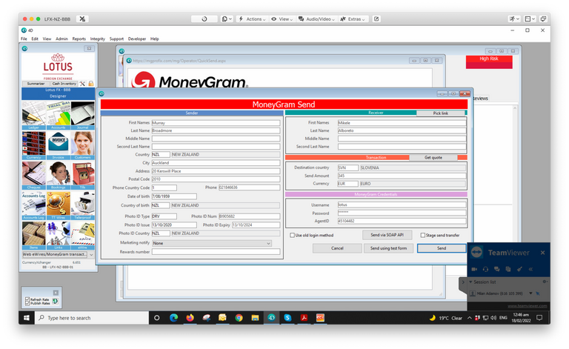Screen dimensions: 569x349
Task: Open the Invoice module tile
Action: [58, 145]
